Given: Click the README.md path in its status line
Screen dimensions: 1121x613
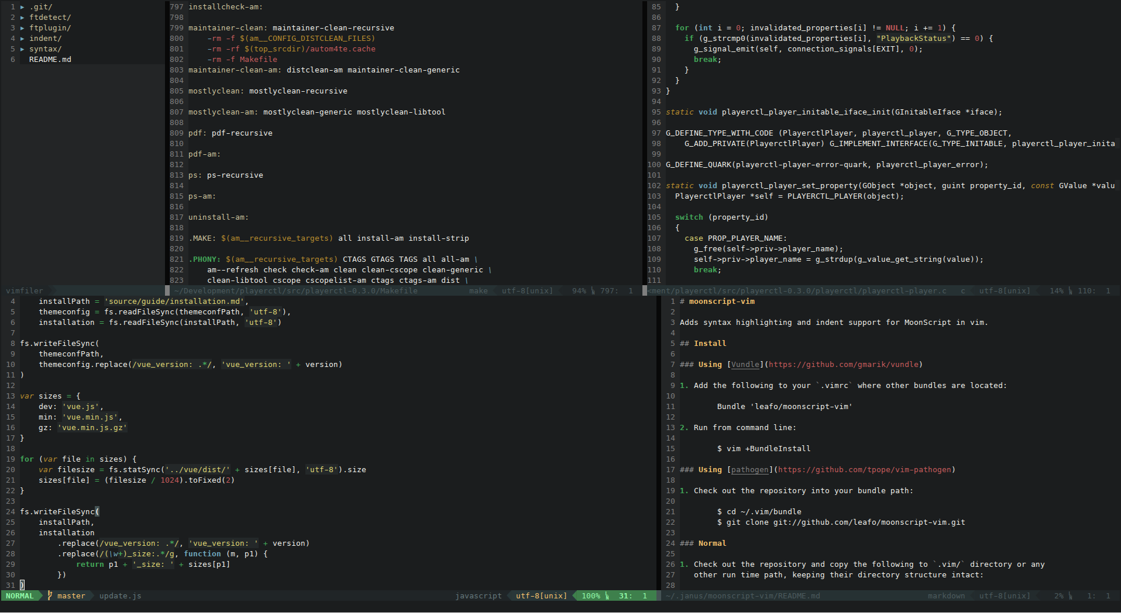Looking at the screenshot, I should 743,596.
